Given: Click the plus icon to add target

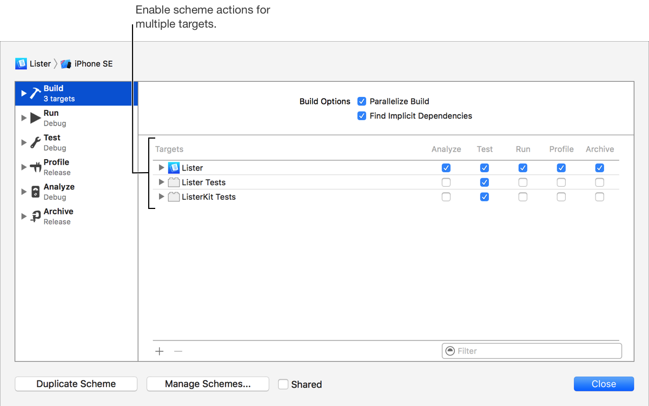Looking at the screenshot, I should (x=160, y=351).
